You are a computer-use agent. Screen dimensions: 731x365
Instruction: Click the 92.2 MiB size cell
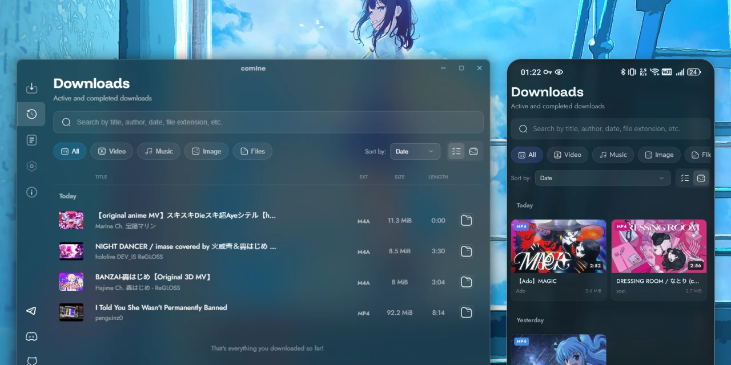point(400,313)
